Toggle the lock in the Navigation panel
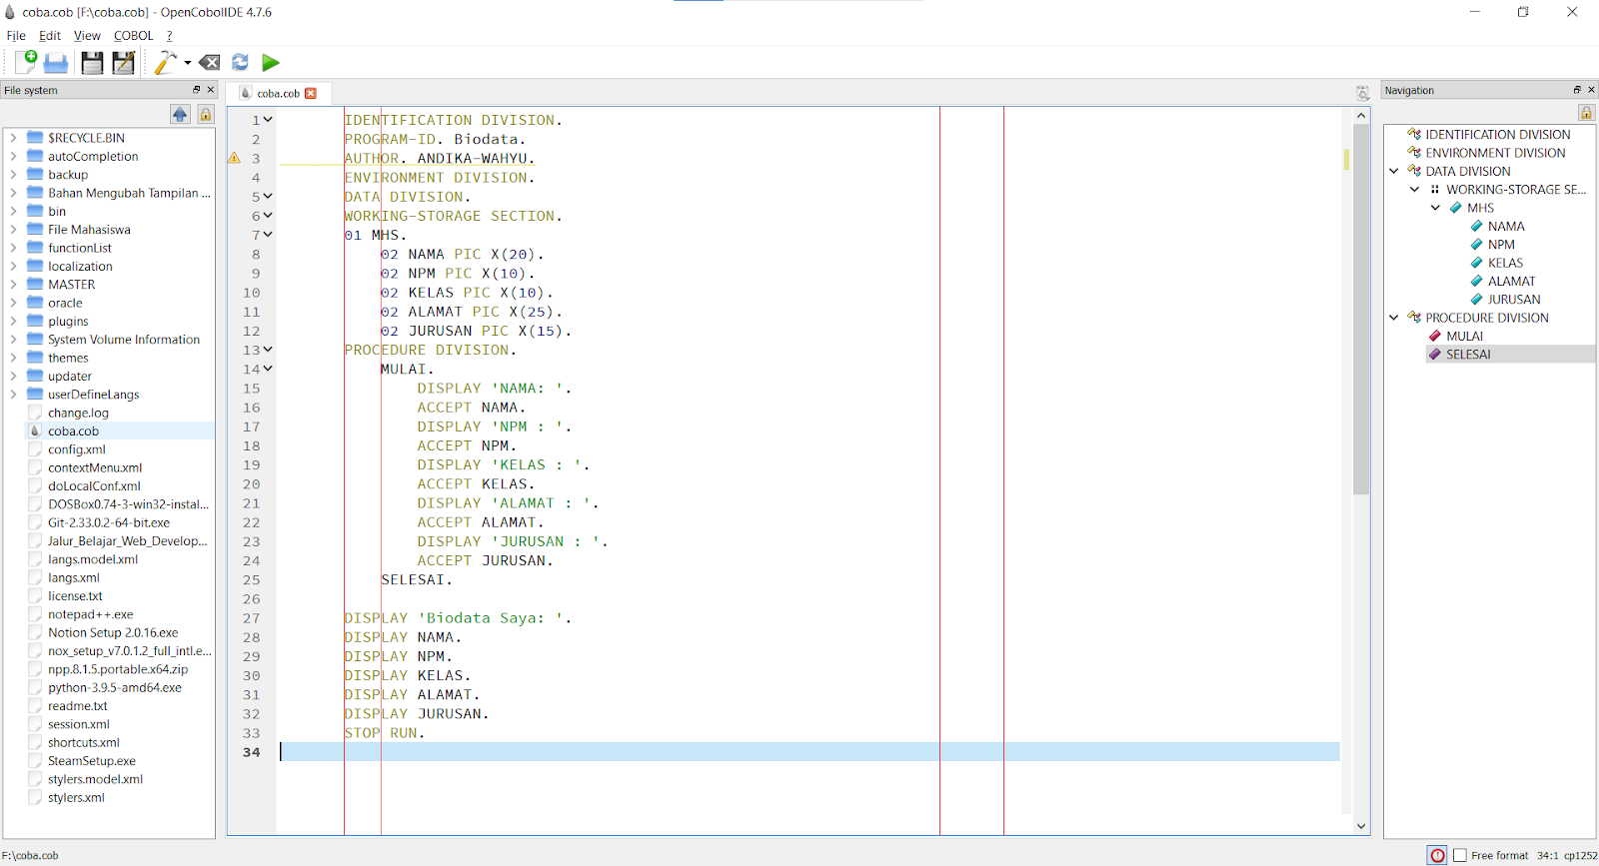Image resolution: width=1599 pixels, height=866 pixels. coord(1586,112)
